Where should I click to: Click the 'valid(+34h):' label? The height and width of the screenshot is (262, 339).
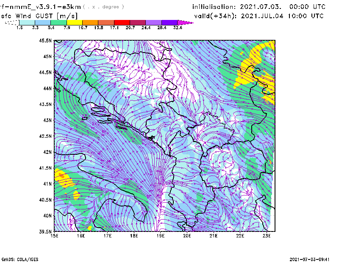point(216,16)
